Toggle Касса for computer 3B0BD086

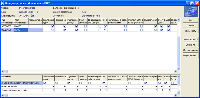[x=169, y=26]
